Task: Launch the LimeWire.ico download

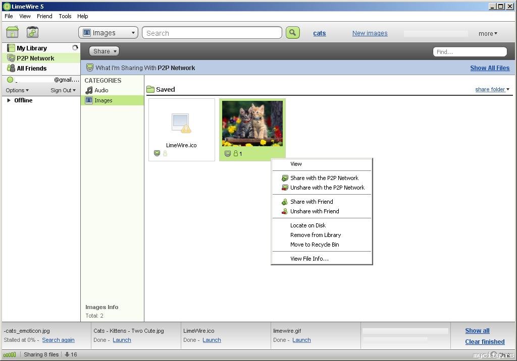Action: click(212, 340)
